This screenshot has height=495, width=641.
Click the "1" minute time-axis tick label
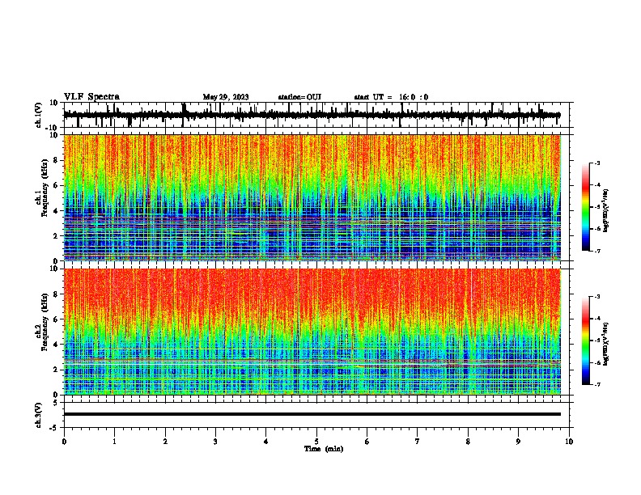coord(114,442)
